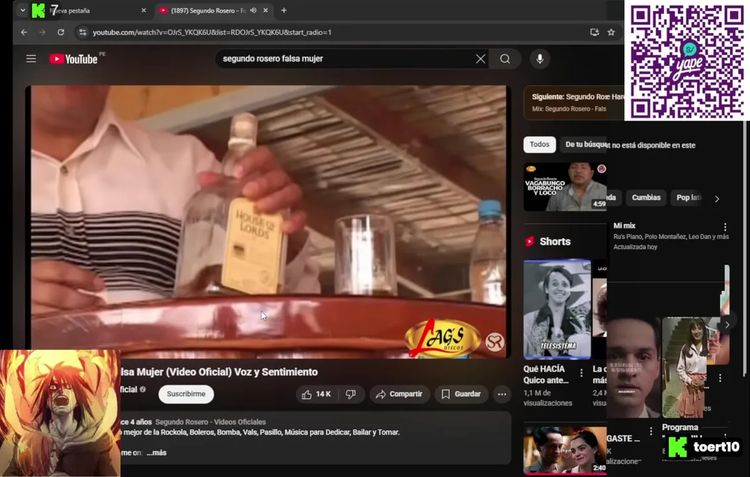Start voice search with microphone icon
Image resolution: width=750 pixels, height=477 pixels.
pyautogui.click(x=539, y=59)
